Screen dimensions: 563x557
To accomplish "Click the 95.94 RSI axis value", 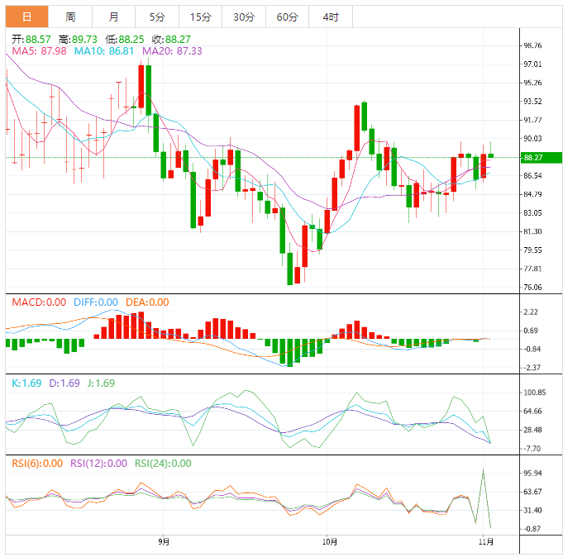I will pyautogui.click(x=532, y=473).
